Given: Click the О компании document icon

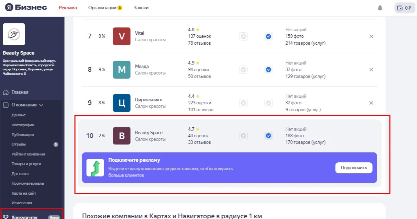Looking at the screenshot, I should click(6, 105).
